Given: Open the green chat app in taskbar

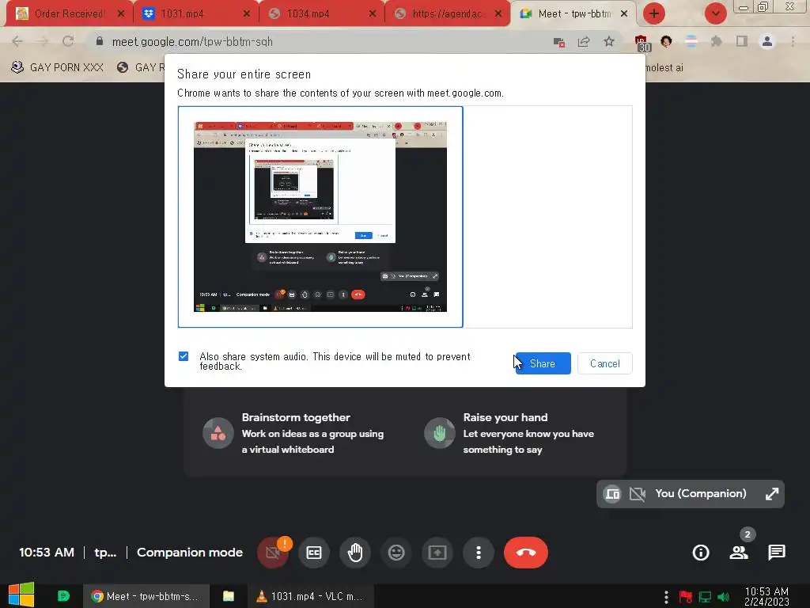Looking at the screenshot, I should tap(63, 596).
